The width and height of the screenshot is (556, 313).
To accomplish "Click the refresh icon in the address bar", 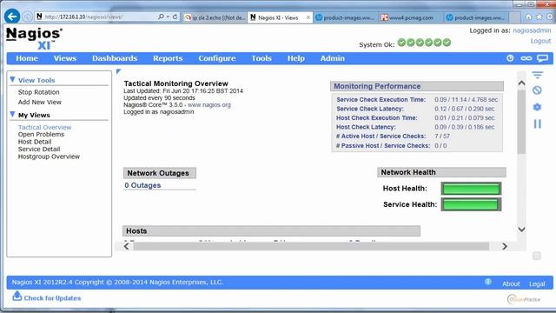I will click(175, 17).
